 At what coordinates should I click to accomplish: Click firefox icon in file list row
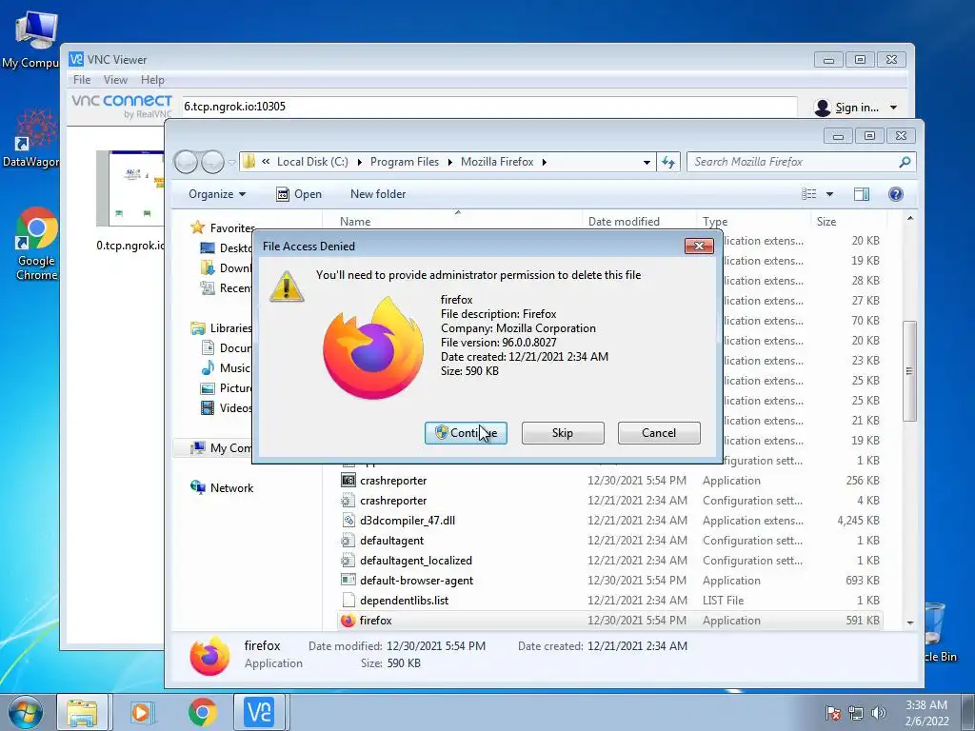(348, 621)
